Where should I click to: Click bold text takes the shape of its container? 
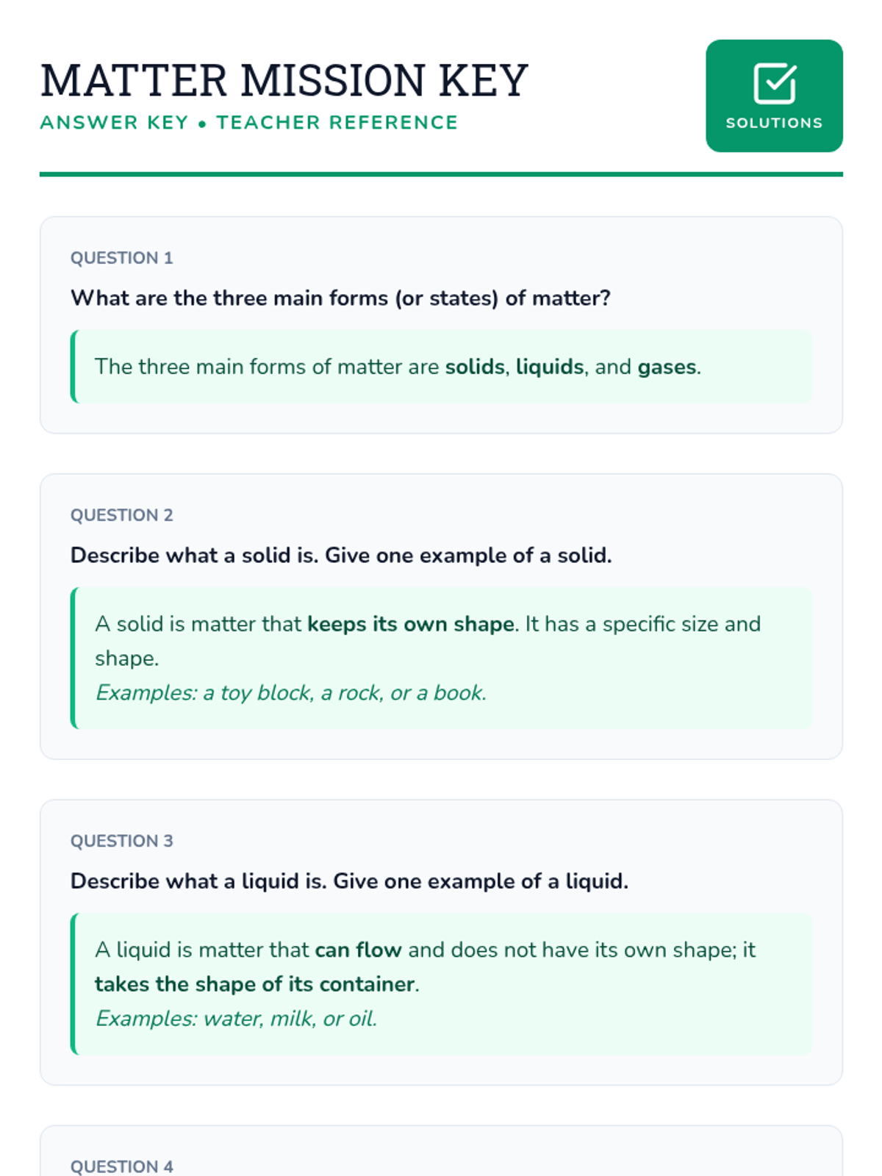[x=255, y=984]
